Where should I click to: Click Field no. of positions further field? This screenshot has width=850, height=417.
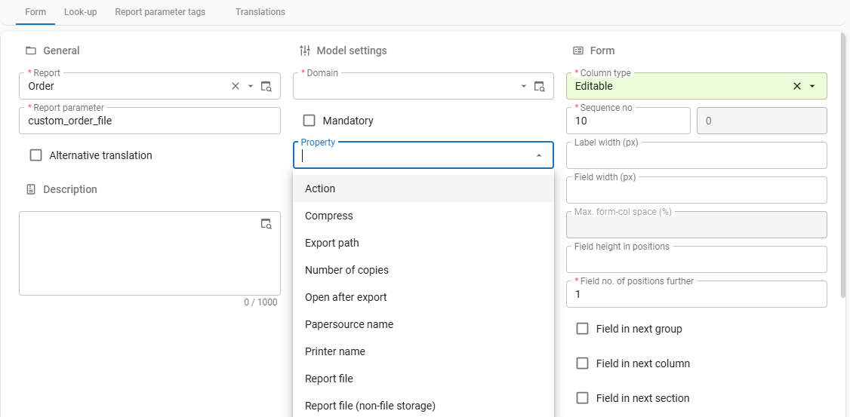[x=697, y=294]
